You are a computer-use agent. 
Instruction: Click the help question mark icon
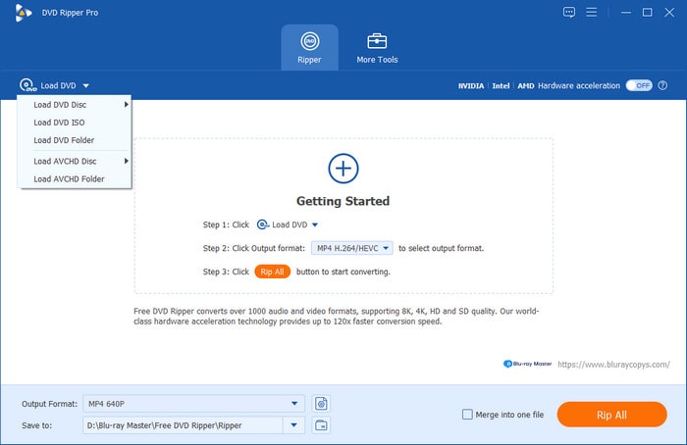tap(663, 85)
